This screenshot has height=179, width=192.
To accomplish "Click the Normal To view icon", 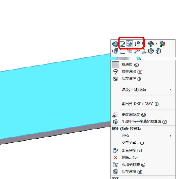I will 144,51.
